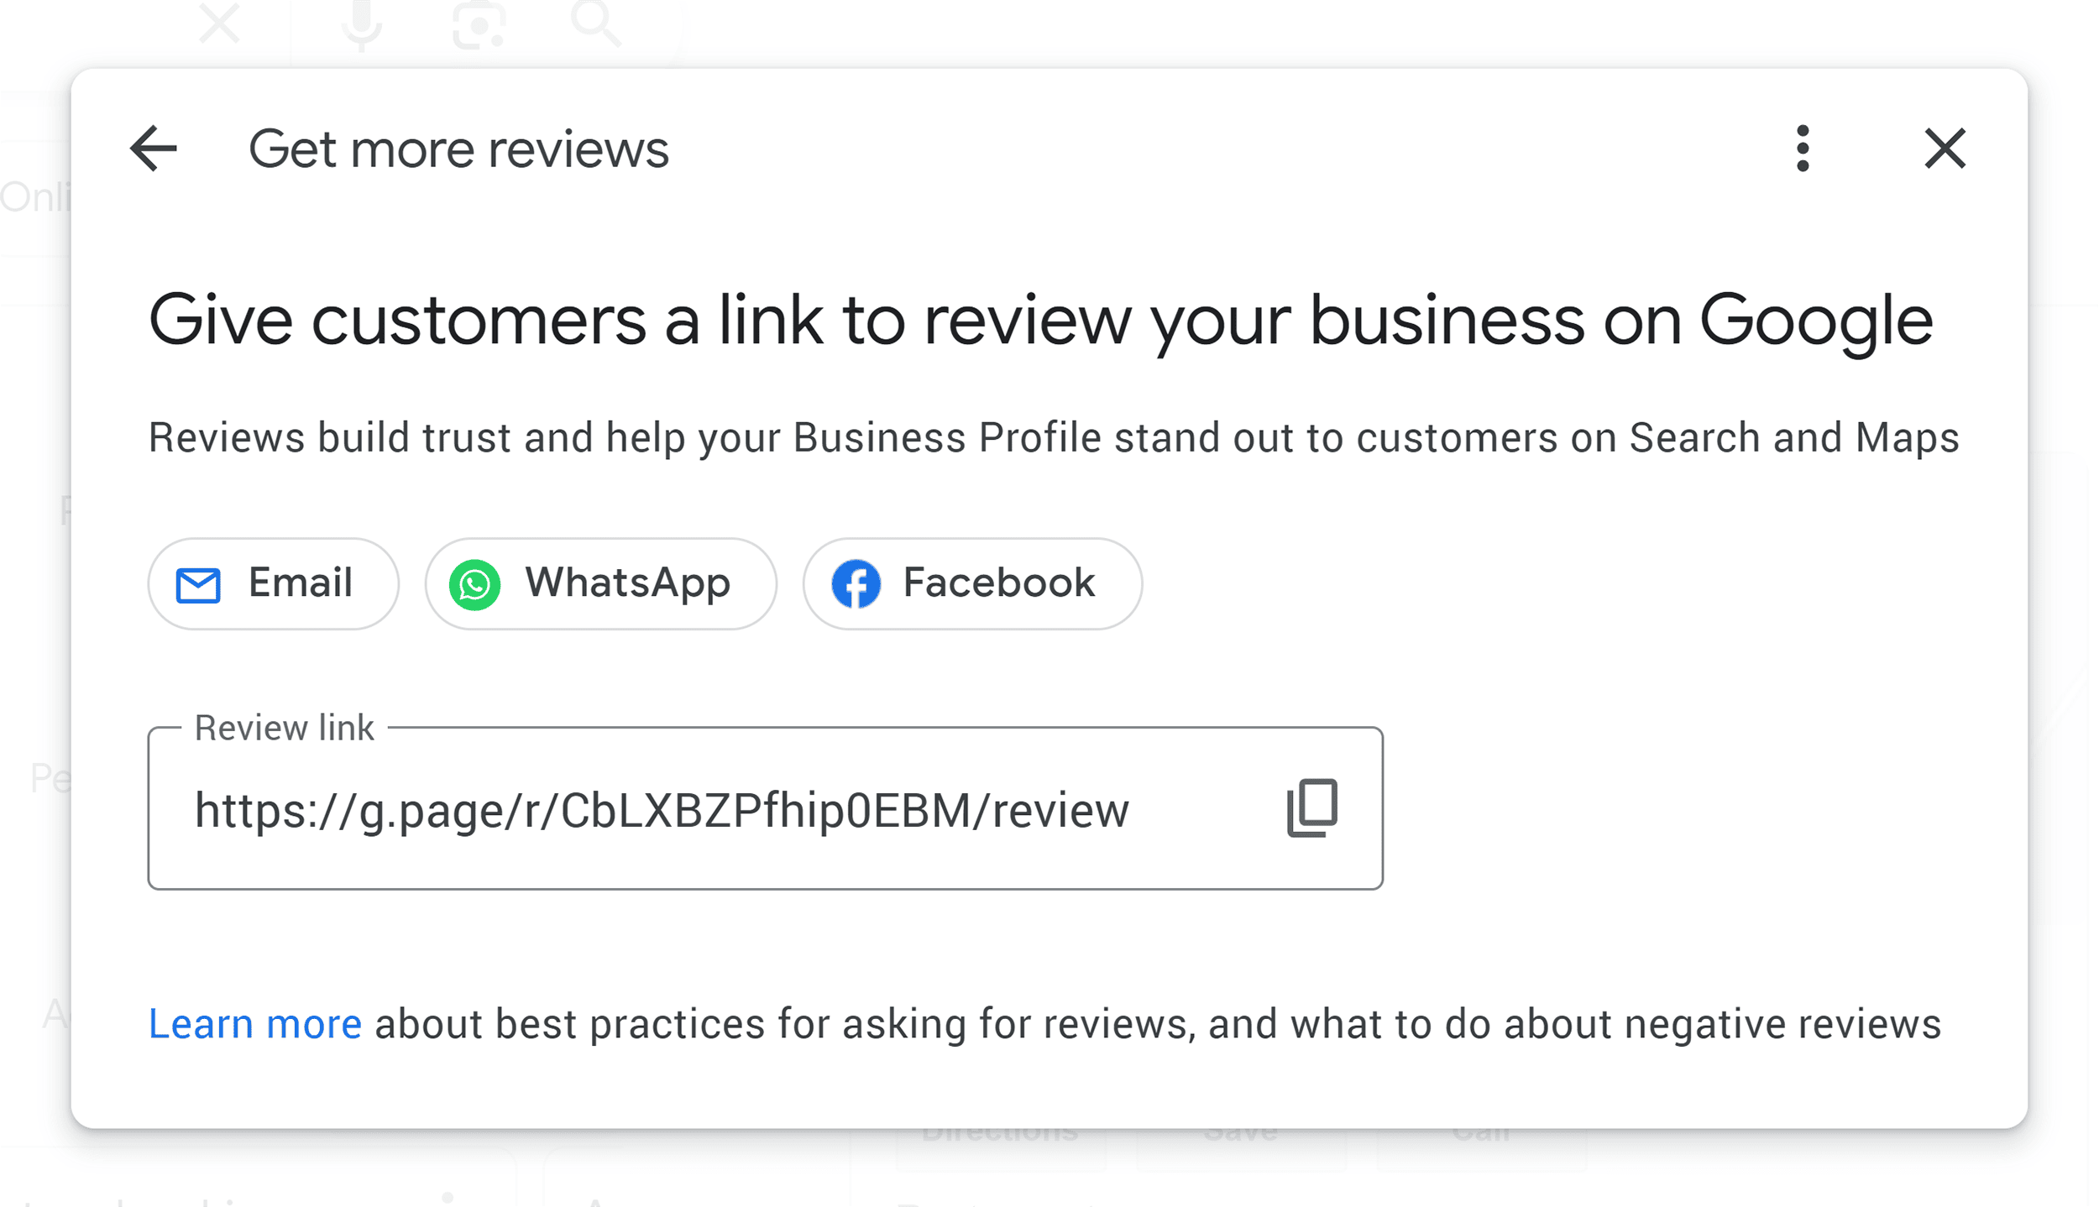The height and width of the screenshot is (1207, 2099).
Task: Click the email envelope icon
Action: pyautogui.click(x=198, y=583)
